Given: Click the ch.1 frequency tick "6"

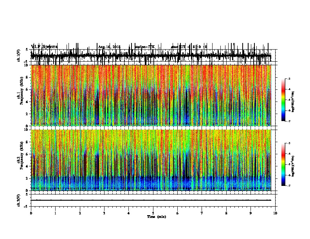Looking at the screenshot, I should pyautogui.click(x=27, y=89).
